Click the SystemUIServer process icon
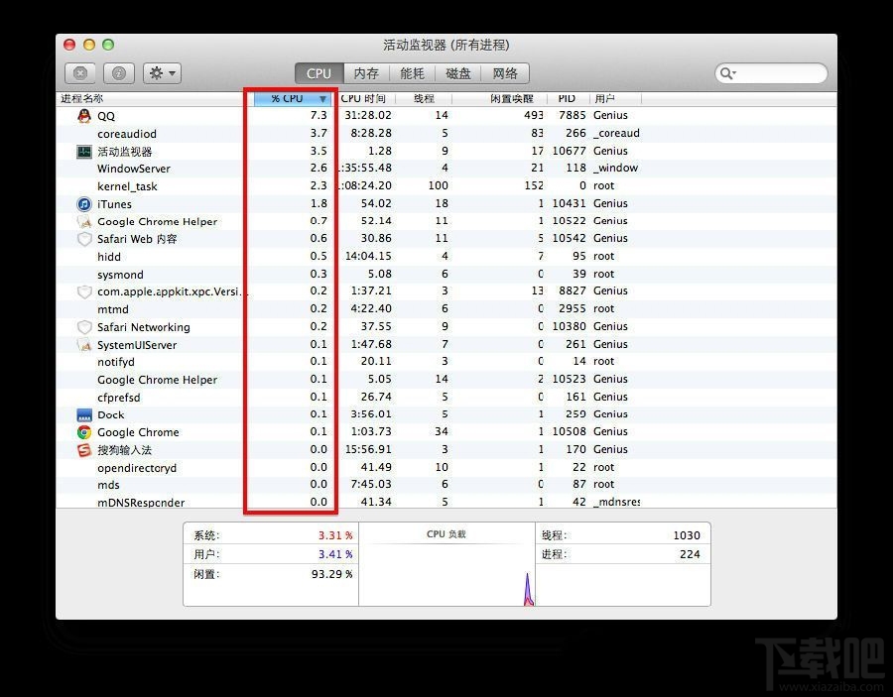This screenshot has width=893, height=697. point(84,345)
